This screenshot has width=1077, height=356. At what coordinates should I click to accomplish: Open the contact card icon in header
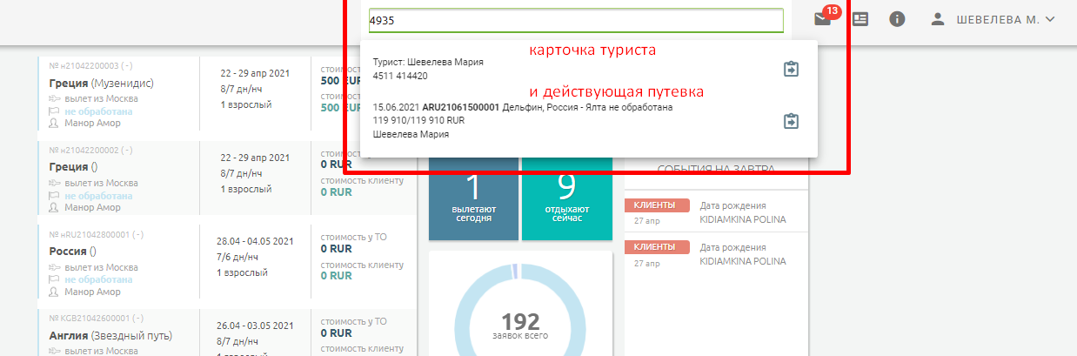pyautogui.click(x=860, y=19)
